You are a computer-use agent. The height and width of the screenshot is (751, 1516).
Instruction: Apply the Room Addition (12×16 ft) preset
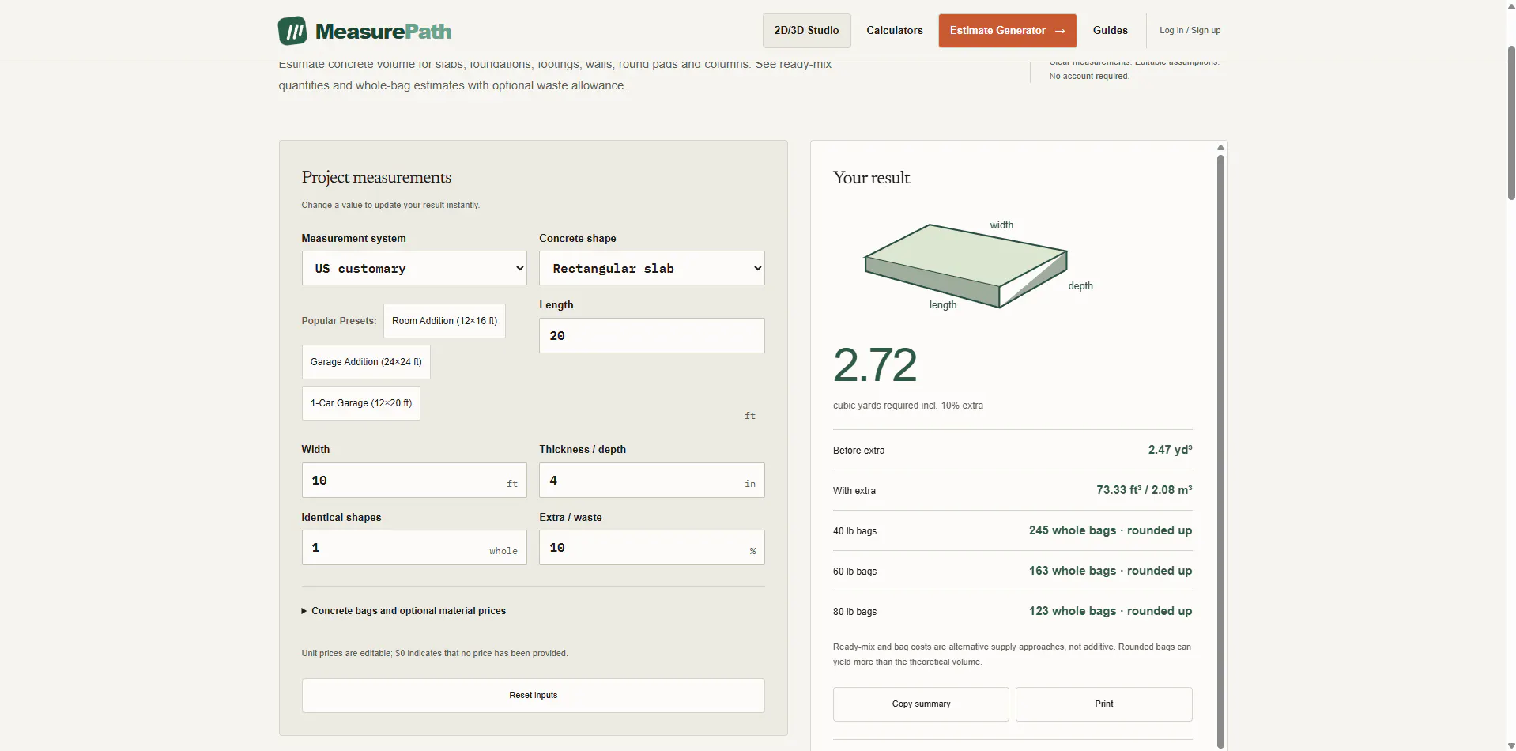pyautogui.click(x=444, y=321)
